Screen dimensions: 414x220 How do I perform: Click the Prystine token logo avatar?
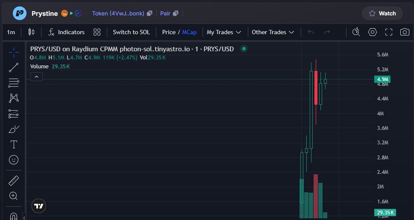(x=20, y=13)
